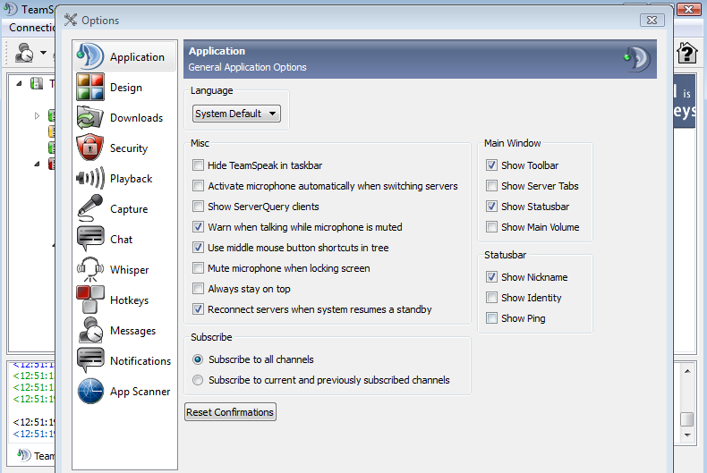
Task: Open Capture settings via microphone icon
Action: point(90,209)
